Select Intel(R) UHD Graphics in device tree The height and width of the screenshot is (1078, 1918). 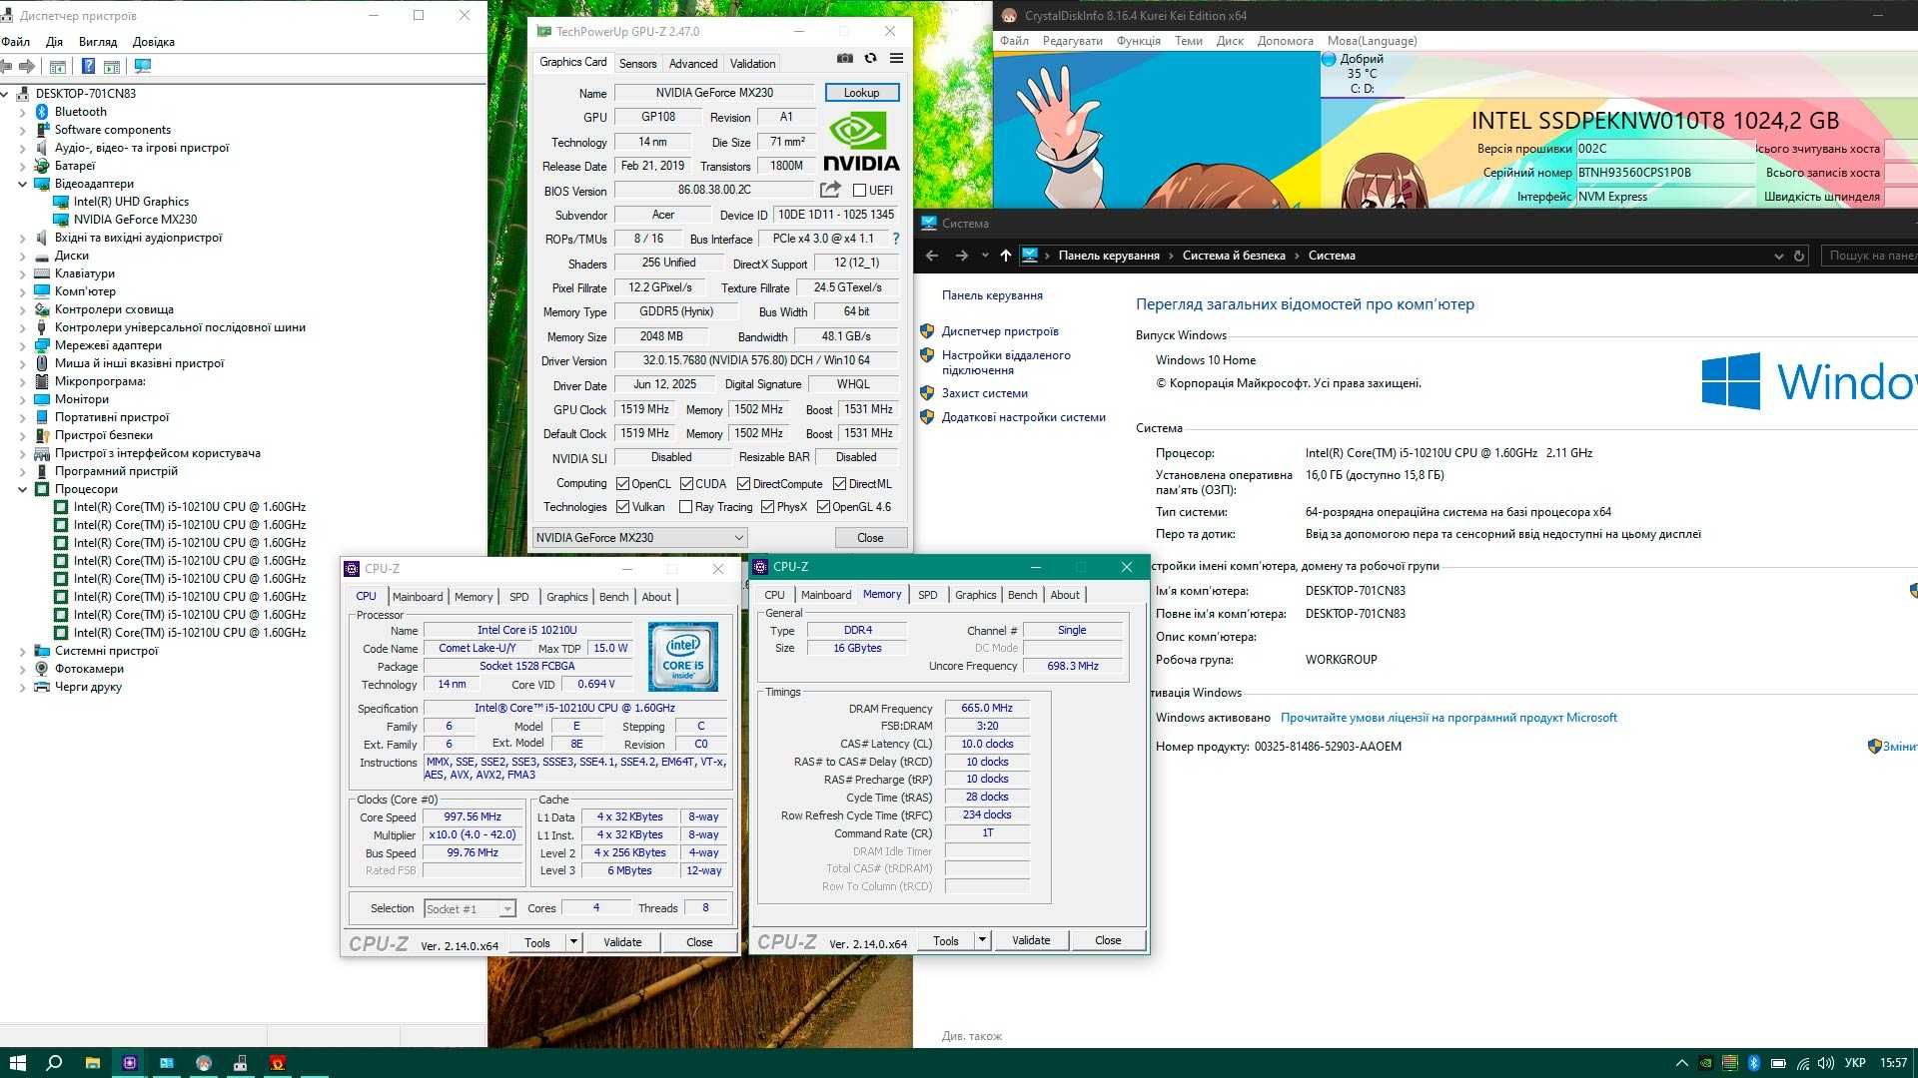[131, 202]
